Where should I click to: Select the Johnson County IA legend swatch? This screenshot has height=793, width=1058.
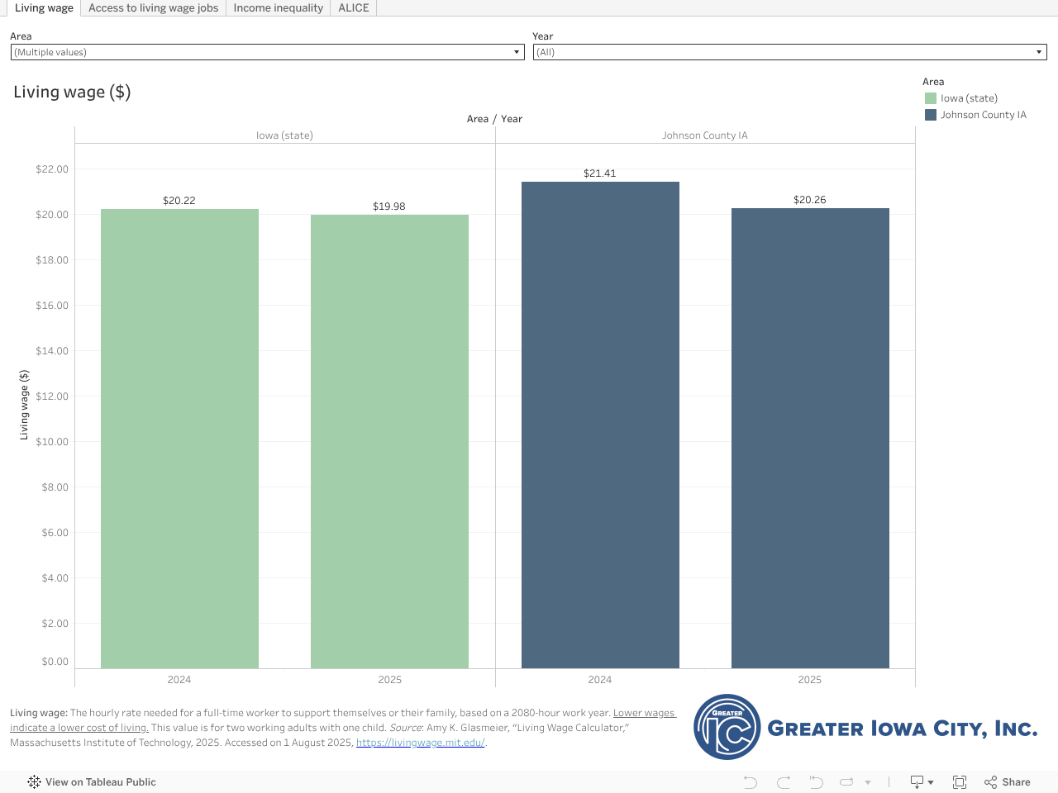[x=931, y=115]
